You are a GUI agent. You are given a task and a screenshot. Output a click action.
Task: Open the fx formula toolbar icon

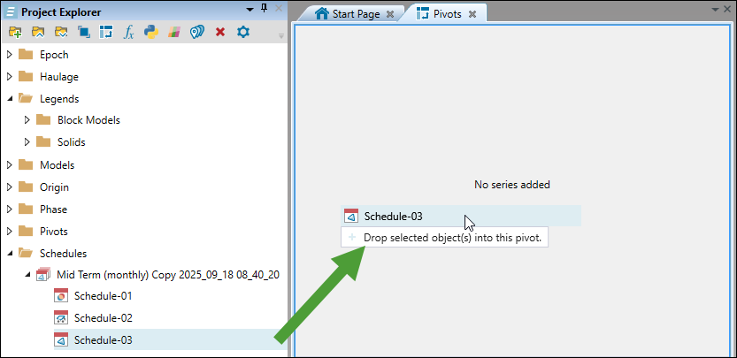coord(129,33)
